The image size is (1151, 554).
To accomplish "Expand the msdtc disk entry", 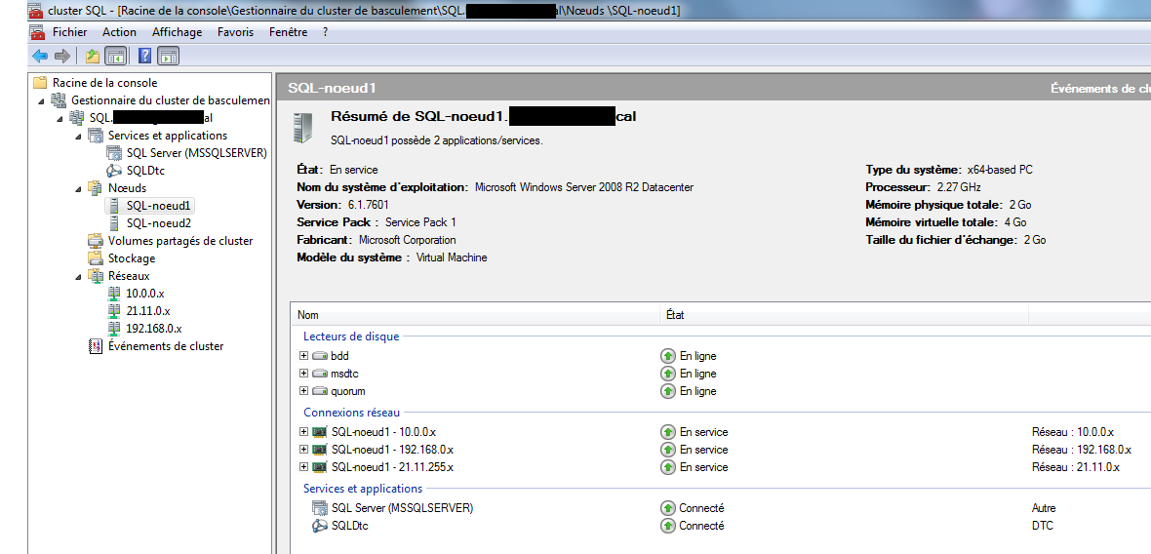I will [304, 374].
